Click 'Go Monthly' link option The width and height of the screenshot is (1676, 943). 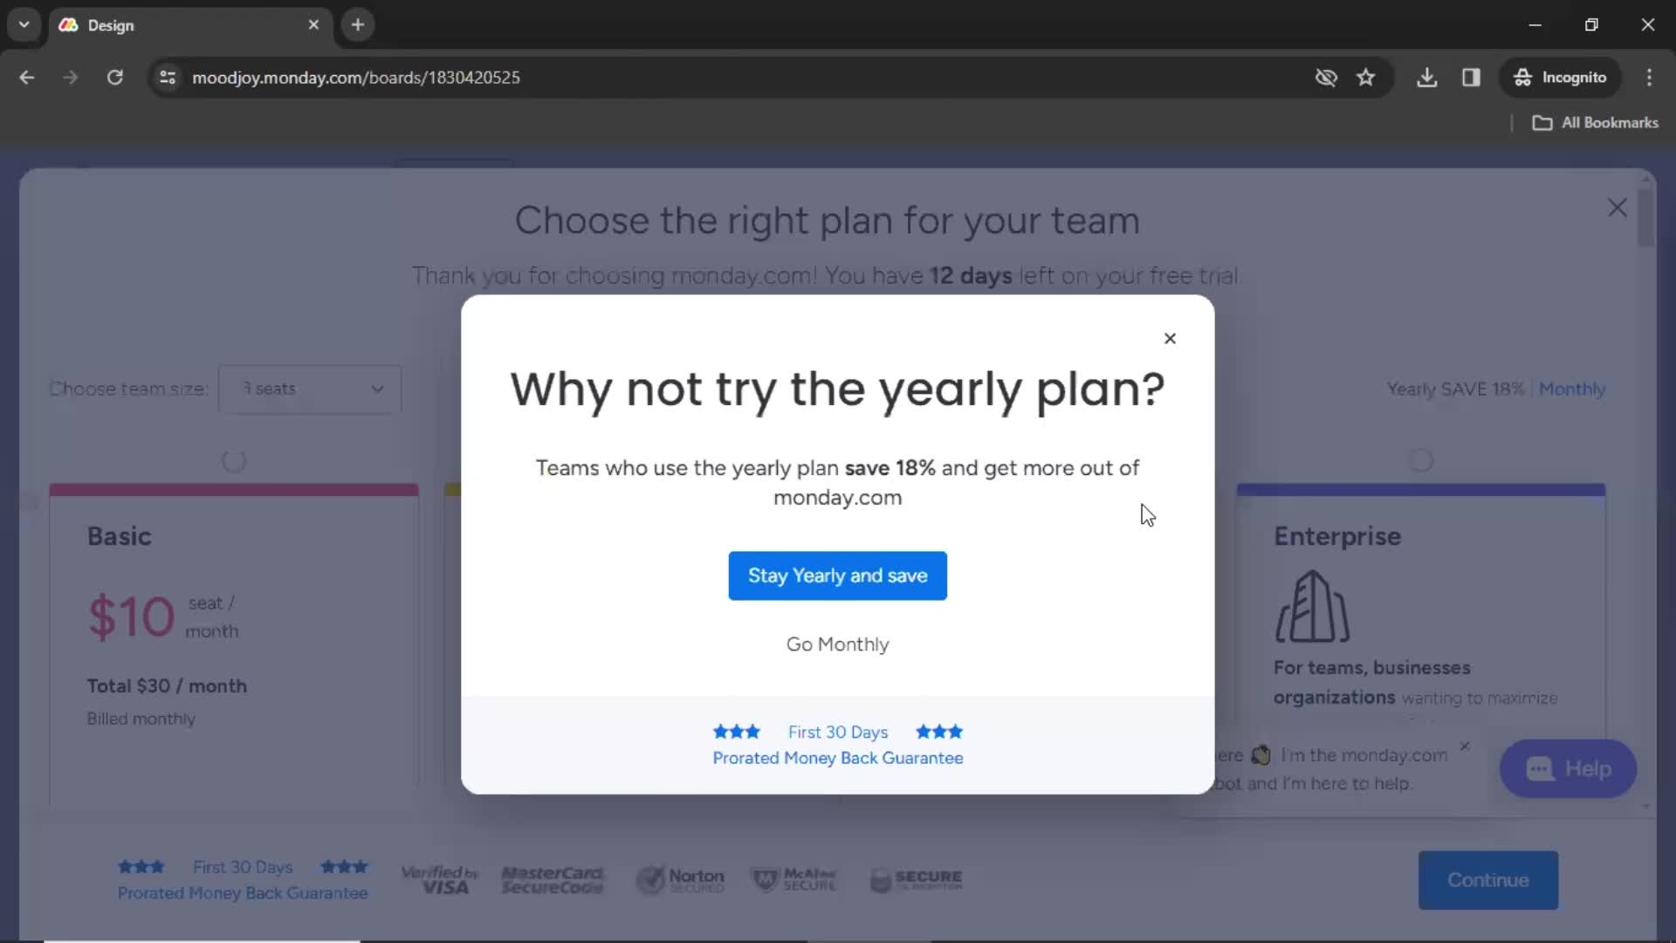point(838,644)
